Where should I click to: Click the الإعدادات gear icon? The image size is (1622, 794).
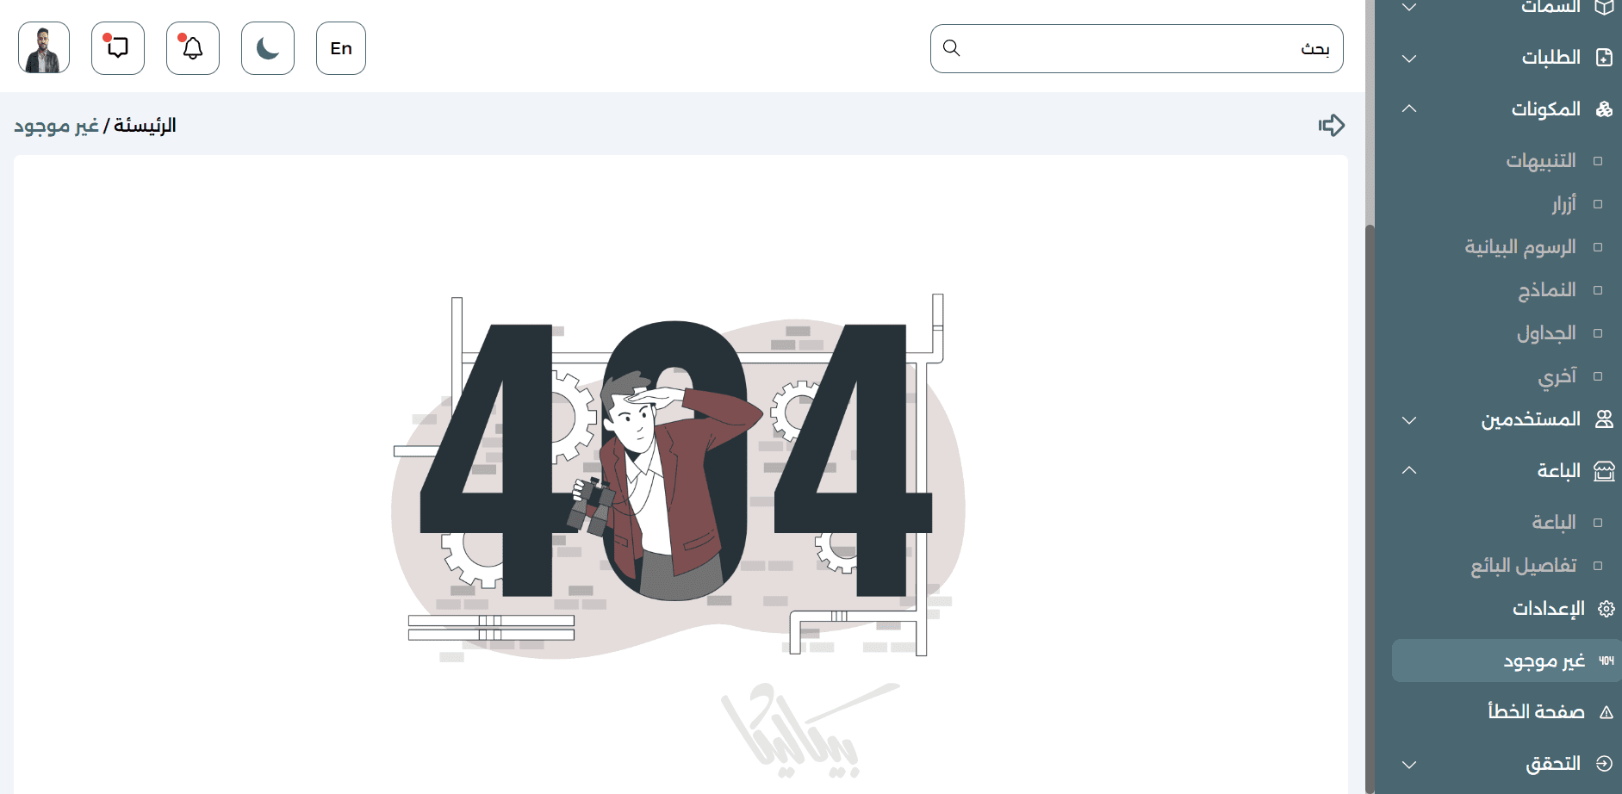[x=1606, y=609]
